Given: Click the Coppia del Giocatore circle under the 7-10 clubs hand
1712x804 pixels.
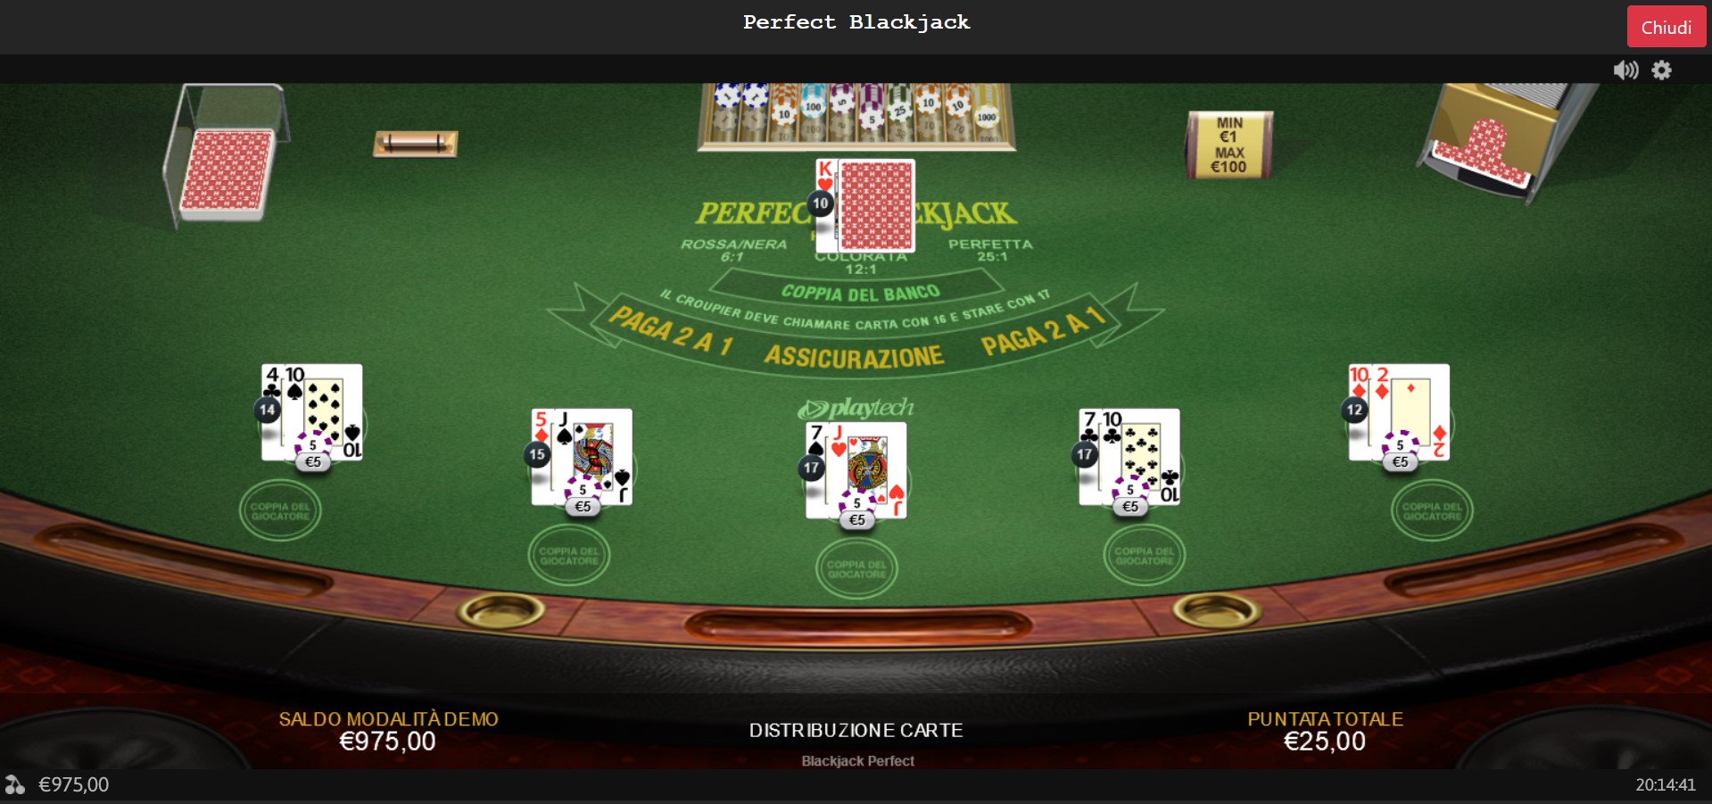Looking at the screenshot, I should click(x=1145, y=555).
